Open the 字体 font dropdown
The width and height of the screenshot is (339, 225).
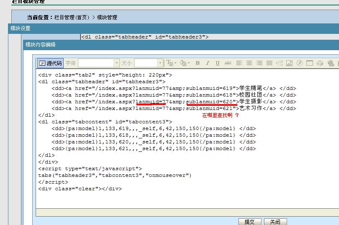[x=98, y=63]
